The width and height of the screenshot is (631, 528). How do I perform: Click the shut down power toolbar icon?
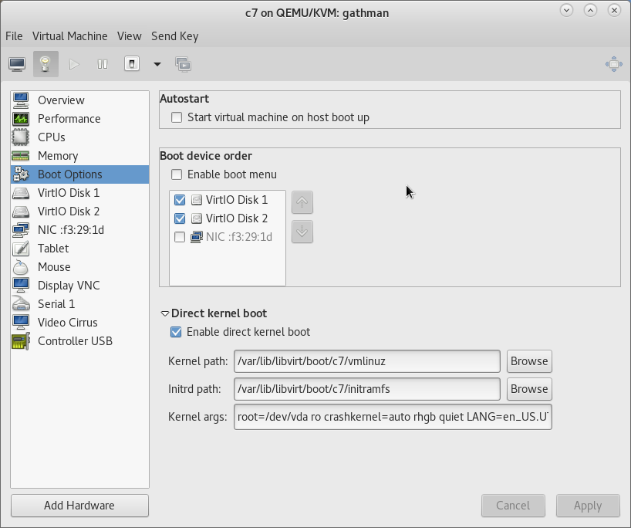pyautogui.click(x=132, y=64)
